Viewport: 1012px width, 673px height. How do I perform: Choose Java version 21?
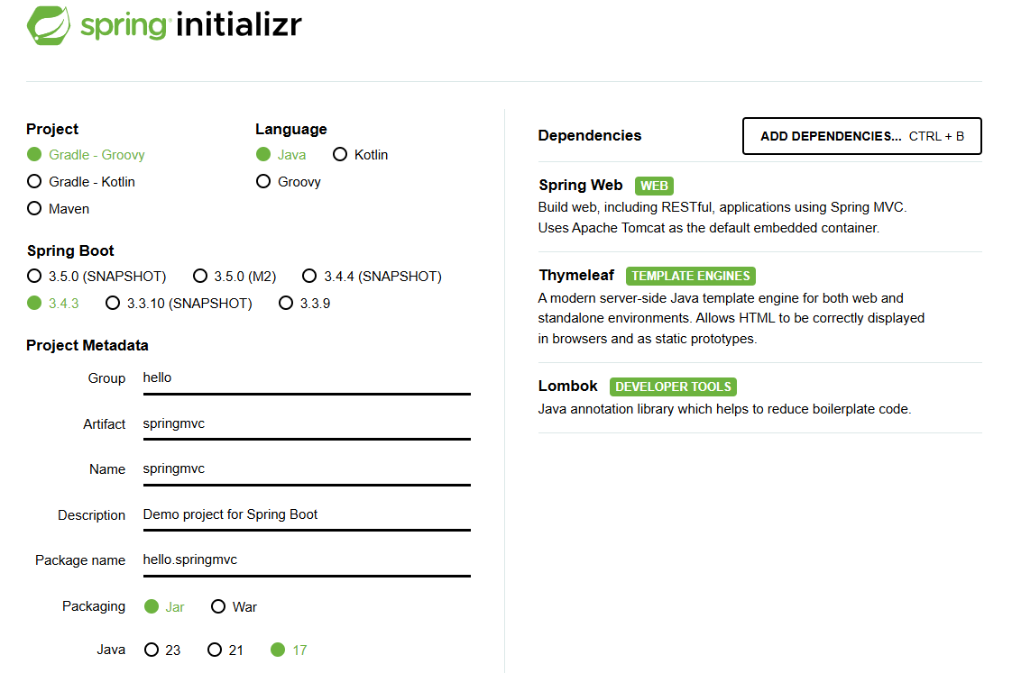(x=225, y=650)
